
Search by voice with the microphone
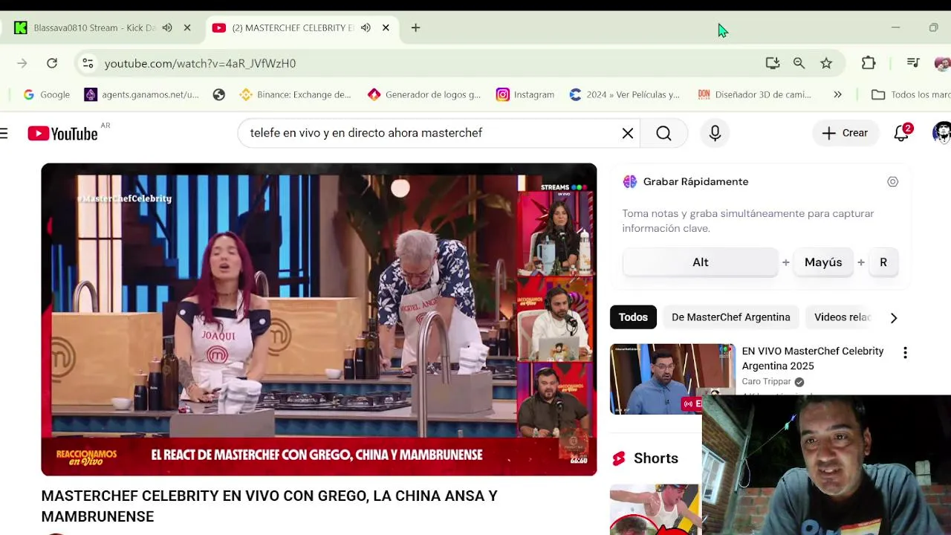715,133
